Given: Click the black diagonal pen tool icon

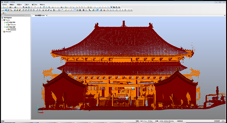Looking at the screenshot, I should click(x=90, y=10).
